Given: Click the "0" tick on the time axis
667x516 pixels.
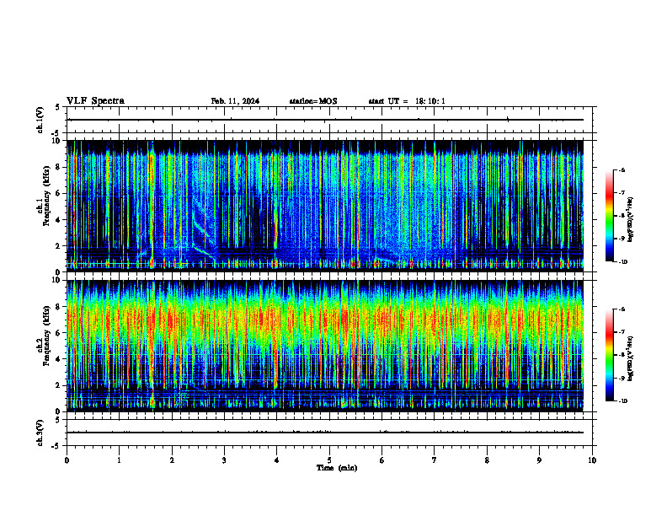Looking at the screenshot, I should 67,460.
